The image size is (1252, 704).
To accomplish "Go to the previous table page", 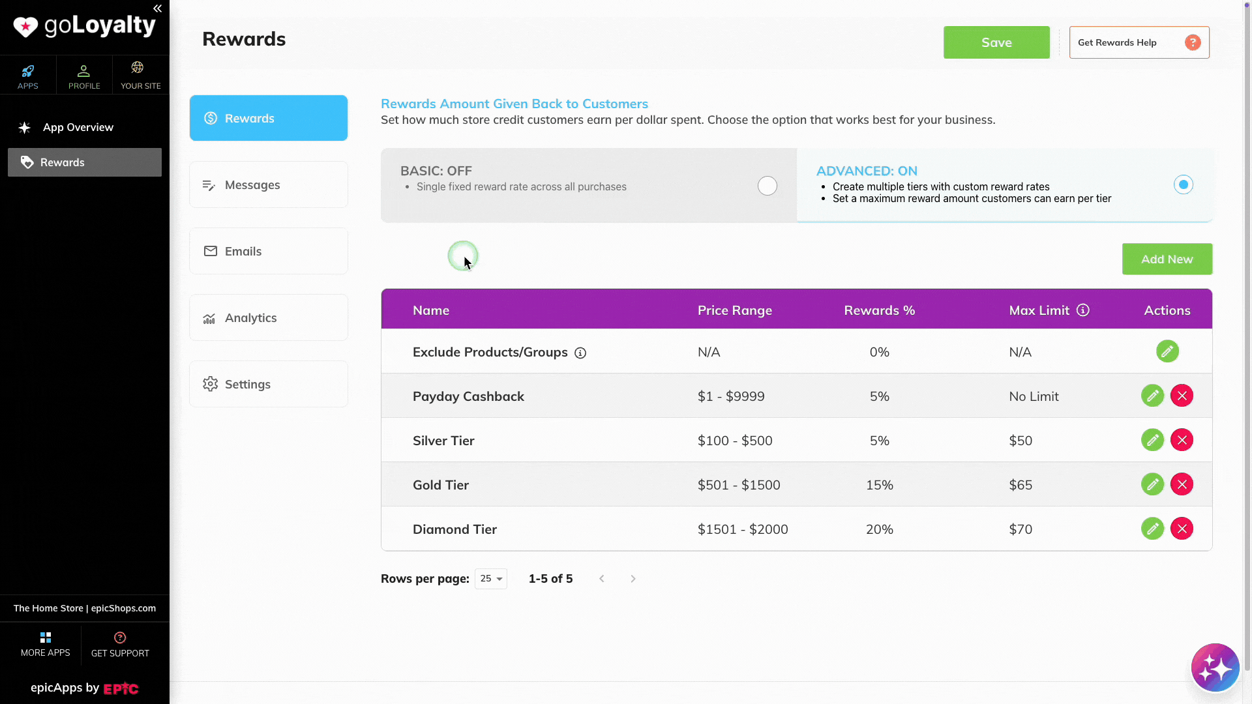I will click(602, 579).
